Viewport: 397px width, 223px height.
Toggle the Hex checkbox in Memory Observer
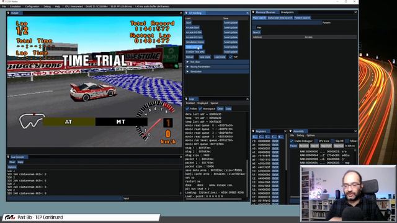[x=254, y=27]
